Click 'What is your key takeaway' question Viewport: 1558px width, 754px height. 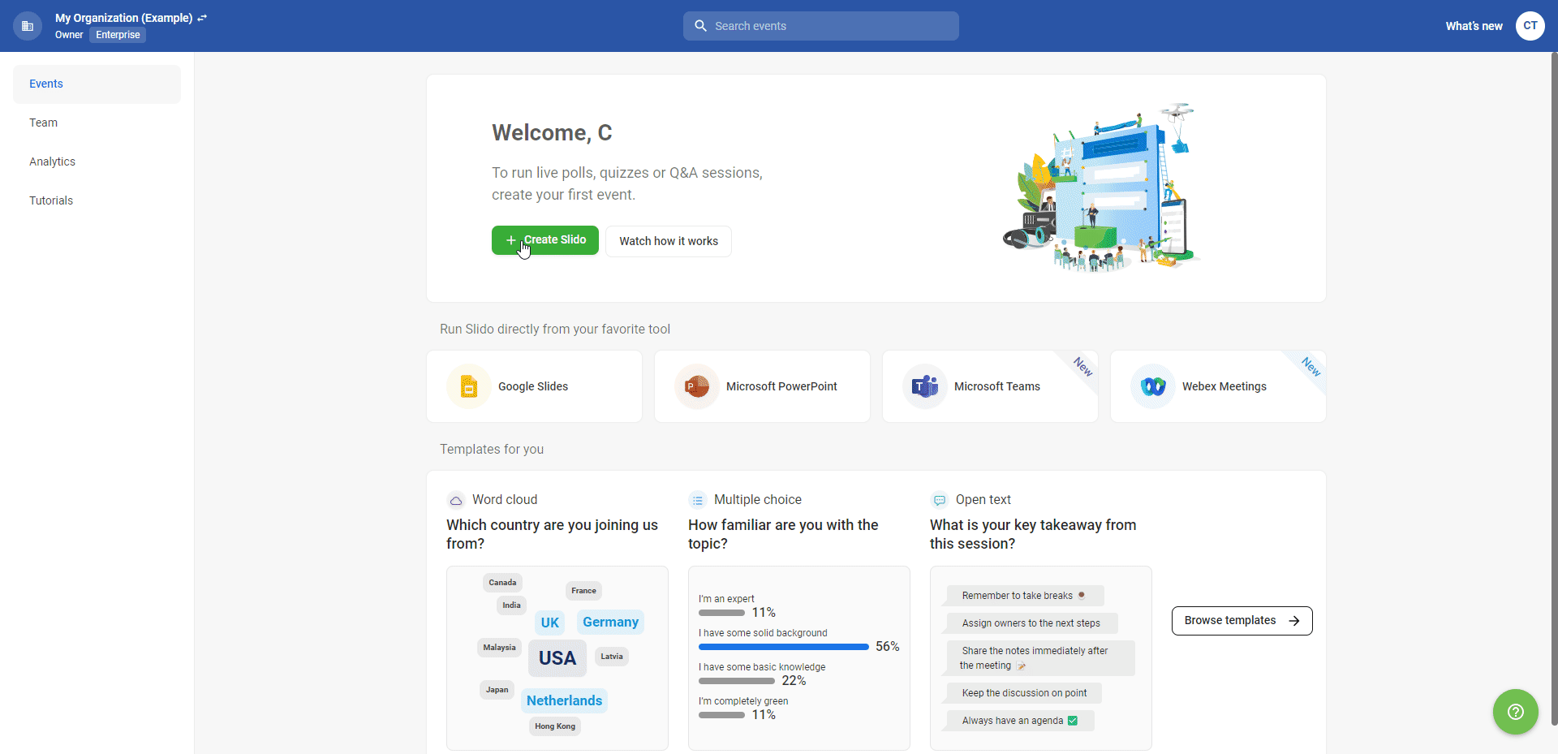(1033, 534)
